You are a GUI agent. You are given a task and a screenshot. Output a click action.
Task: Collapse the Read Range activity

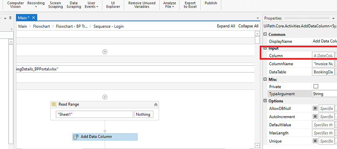156,104
